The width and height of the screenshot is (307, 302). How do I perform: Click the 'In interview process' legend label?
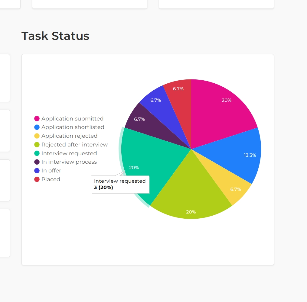point(69,162)
